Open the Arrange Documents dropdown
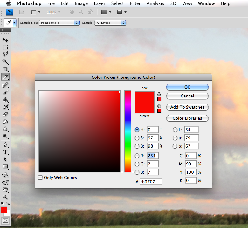248x228 pixels. coord(106,12)
